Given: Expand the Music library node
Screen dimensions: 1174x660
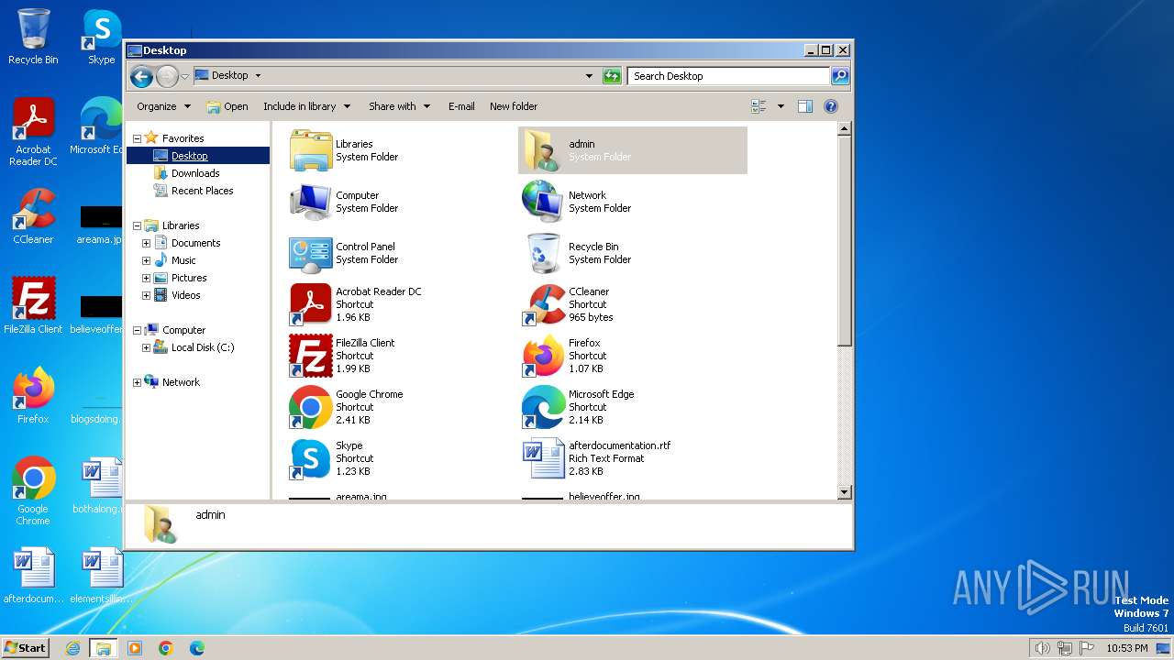Looking at the screenshot, I should pos(146,260).
